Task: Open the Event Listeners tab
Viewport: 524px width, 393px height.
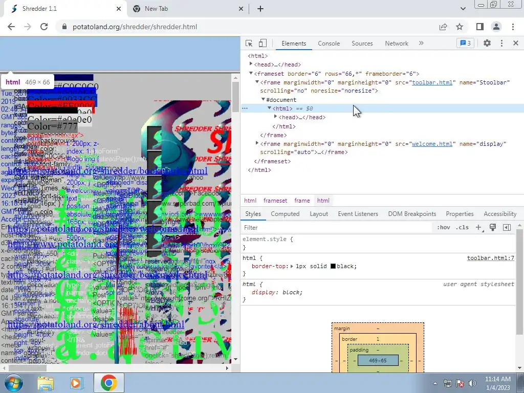Action: [358, 214]
